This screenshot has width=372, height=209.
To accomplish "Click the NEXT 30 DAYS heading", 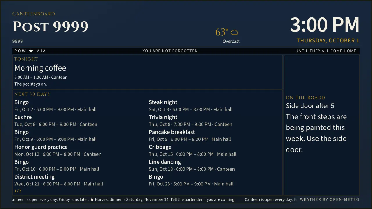I will pos(32,94).
